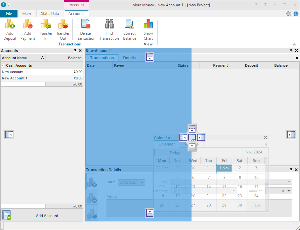
Task: Select the Transfer Out tool
Action: pyautogui.click(x=63, y=24)
